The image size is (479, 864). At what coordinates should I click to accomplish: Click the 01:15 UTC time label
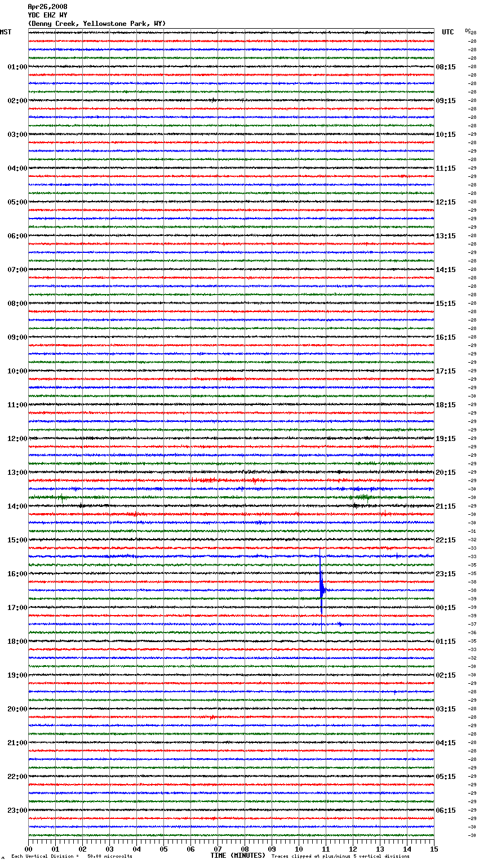[446, 642]
